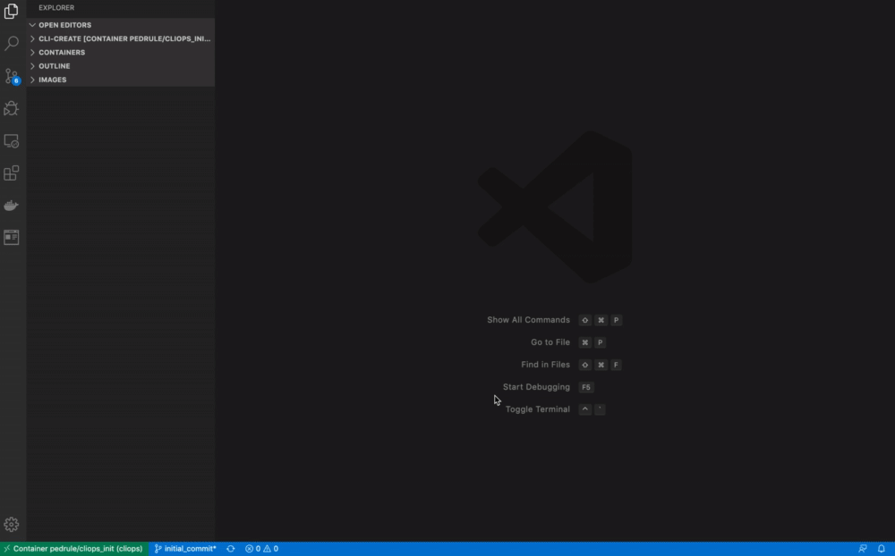Image resolution: width=895 pixels, height=556 pixels.
Task: Open the Remote Explorer icon
Action: click(x=12, y=141)
